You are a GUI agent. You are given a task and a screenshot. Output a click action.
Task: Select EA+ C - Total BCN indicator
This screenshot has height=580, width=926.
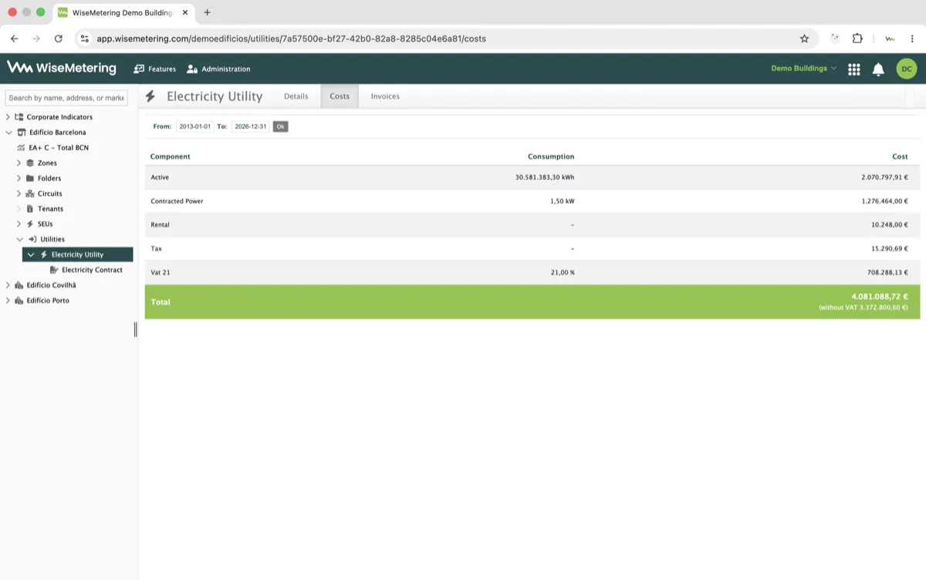click(59, 147)
